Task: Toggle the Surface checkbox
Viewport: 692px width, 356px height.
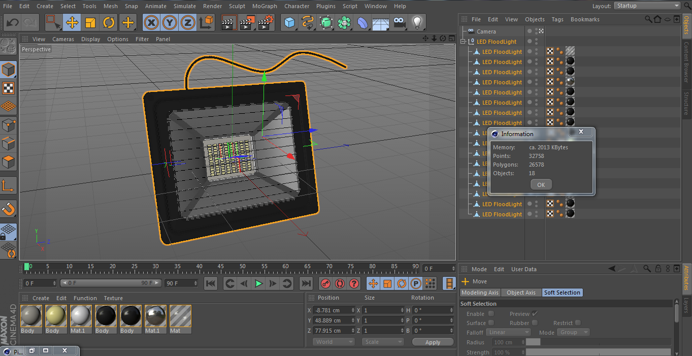Action: 490,323
